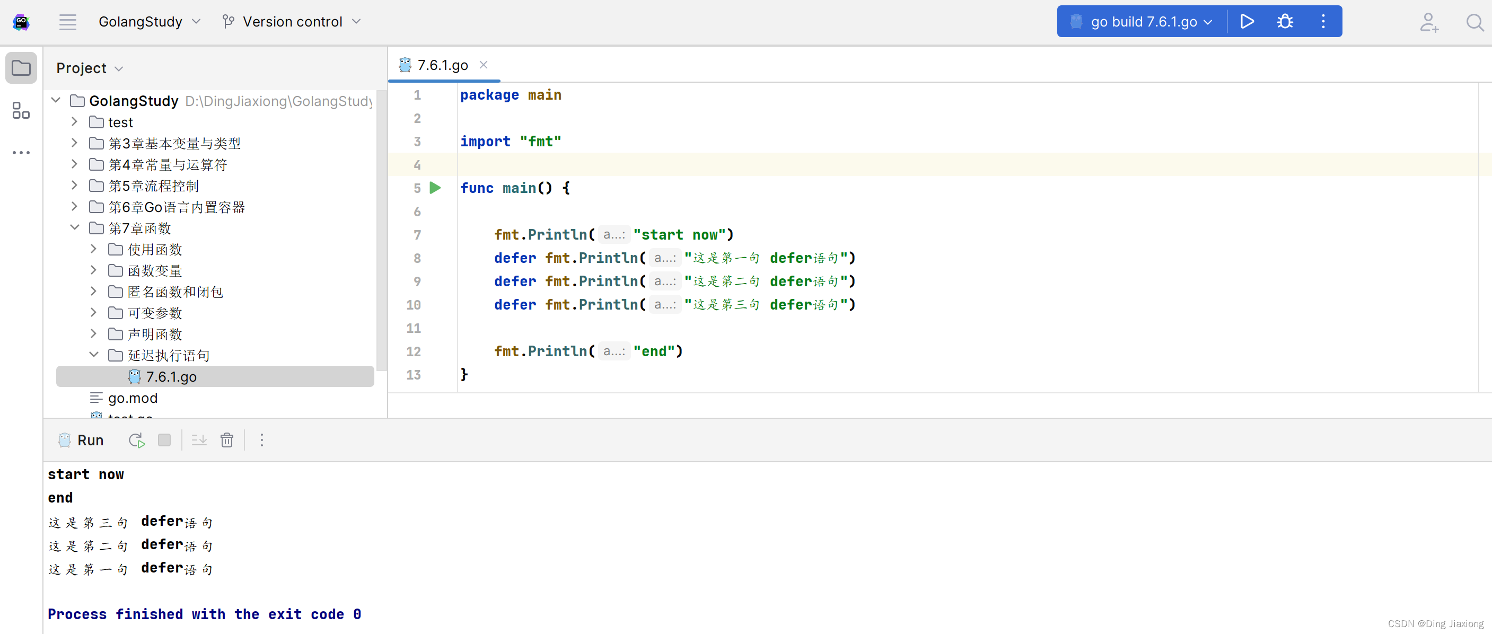Expand the 第4章常量与运算符 folder
Image resolution: width=1492 pixels, height=634 pixels.
[74, 164]
